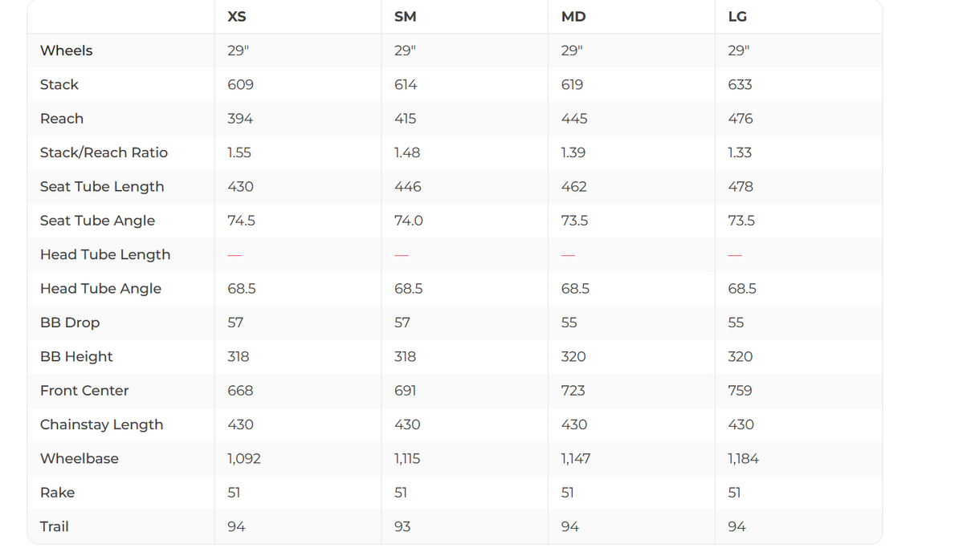Select the 759 Front Center value
The width and height of the screenshot is (975, 548).
click(740, 391)
